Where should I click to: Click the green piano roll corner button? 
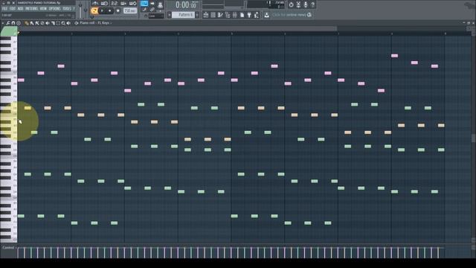pyautogui.click(x=8, y=31)
